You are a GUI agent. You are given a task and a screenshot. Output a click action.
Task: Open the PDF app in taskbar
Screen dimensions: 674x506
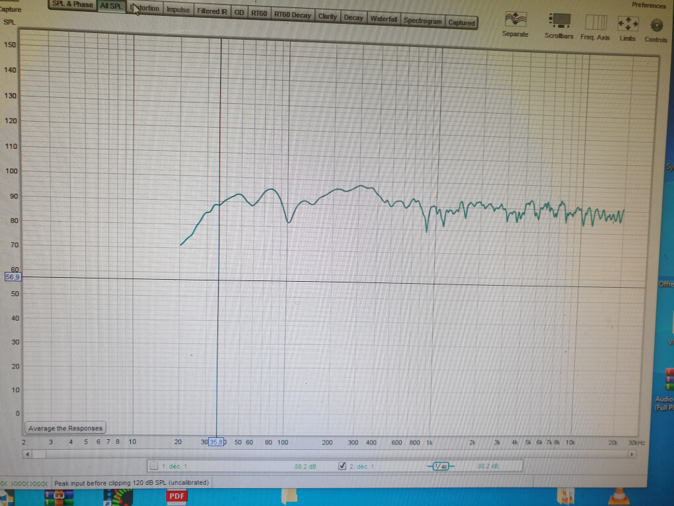pyautogui.click(x=176, y=497)
